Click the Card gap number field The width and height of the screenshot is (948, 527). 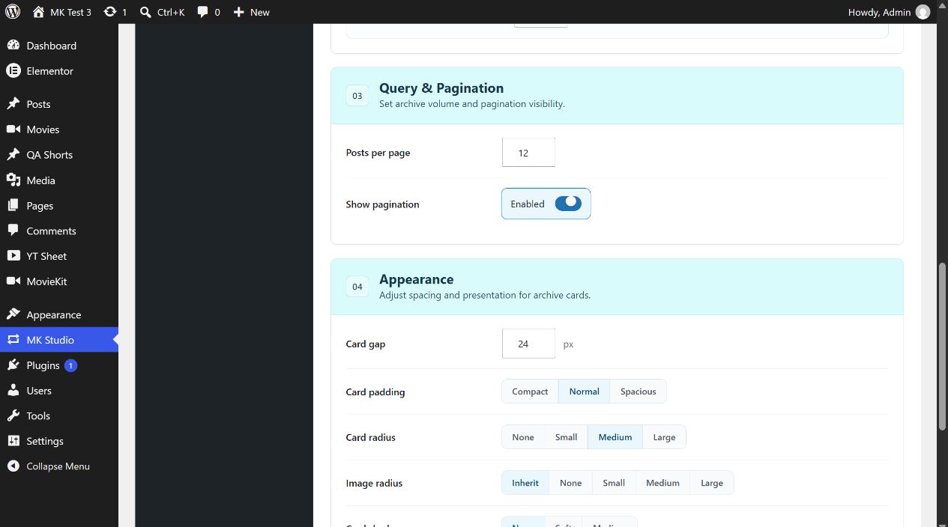click(528, 344)
